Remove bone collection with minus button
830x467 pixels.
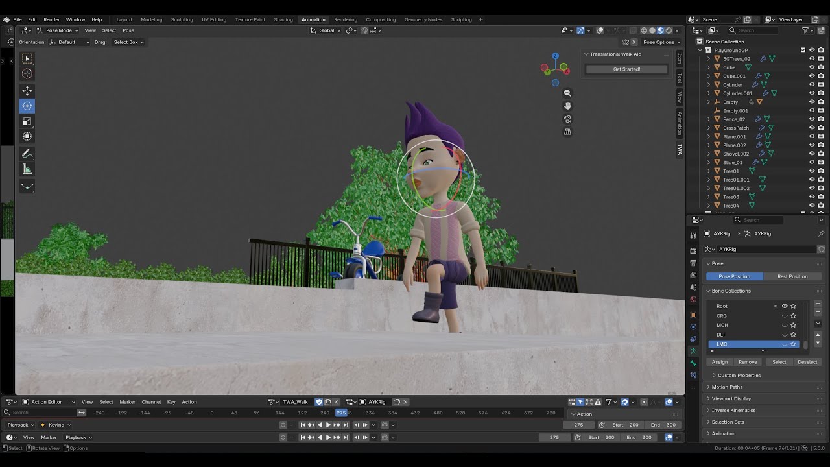point(818,313)
